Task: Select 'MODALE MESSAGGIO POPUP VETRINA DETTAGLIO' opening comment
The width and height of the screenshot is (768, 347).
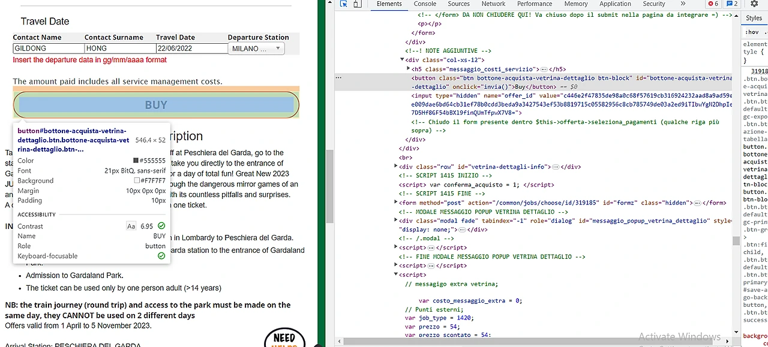Action: pyautogui.click(x=483, y=212)
